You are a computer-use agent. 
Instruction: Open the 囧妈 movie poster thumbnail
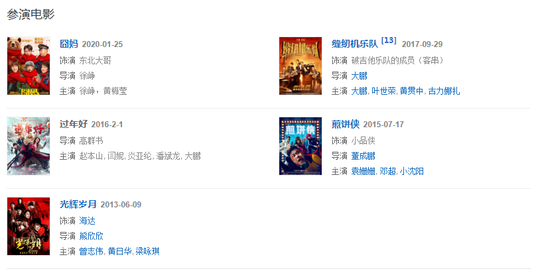(29, 66)
